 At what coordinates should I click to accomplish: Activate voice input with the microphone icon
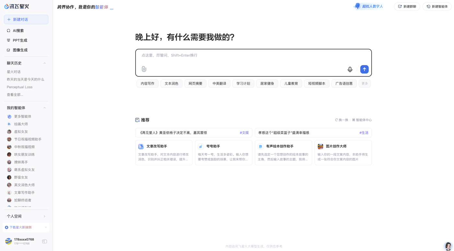[350, 69]
